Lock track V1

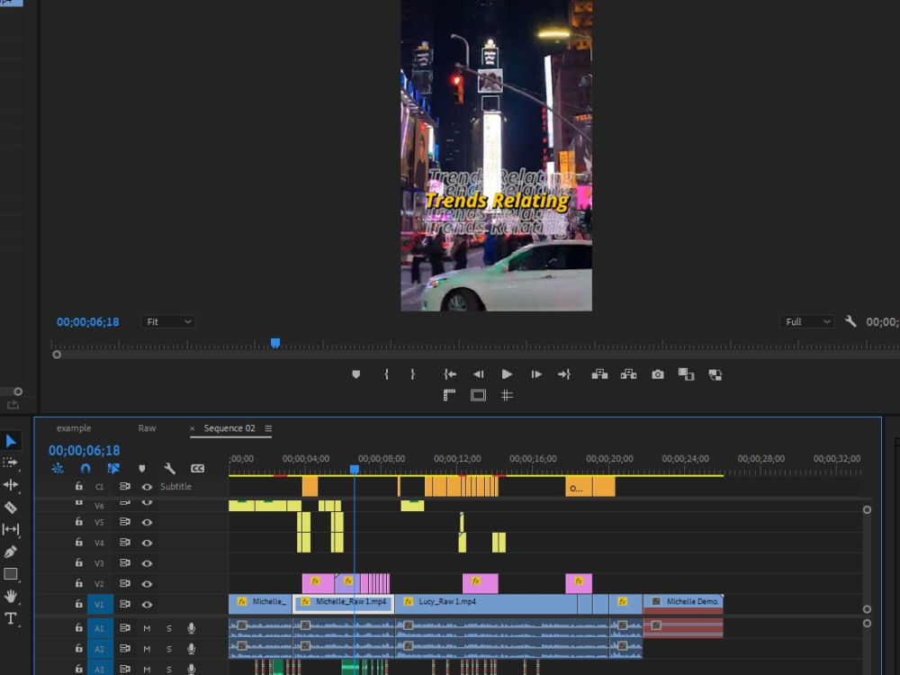coord(78,604)
